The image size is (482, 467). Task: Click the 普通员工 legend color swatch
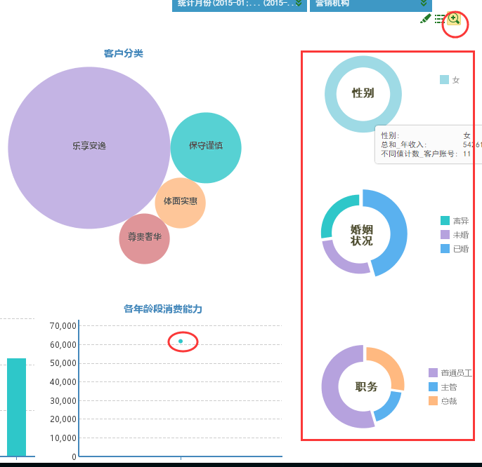click(433, 373)
